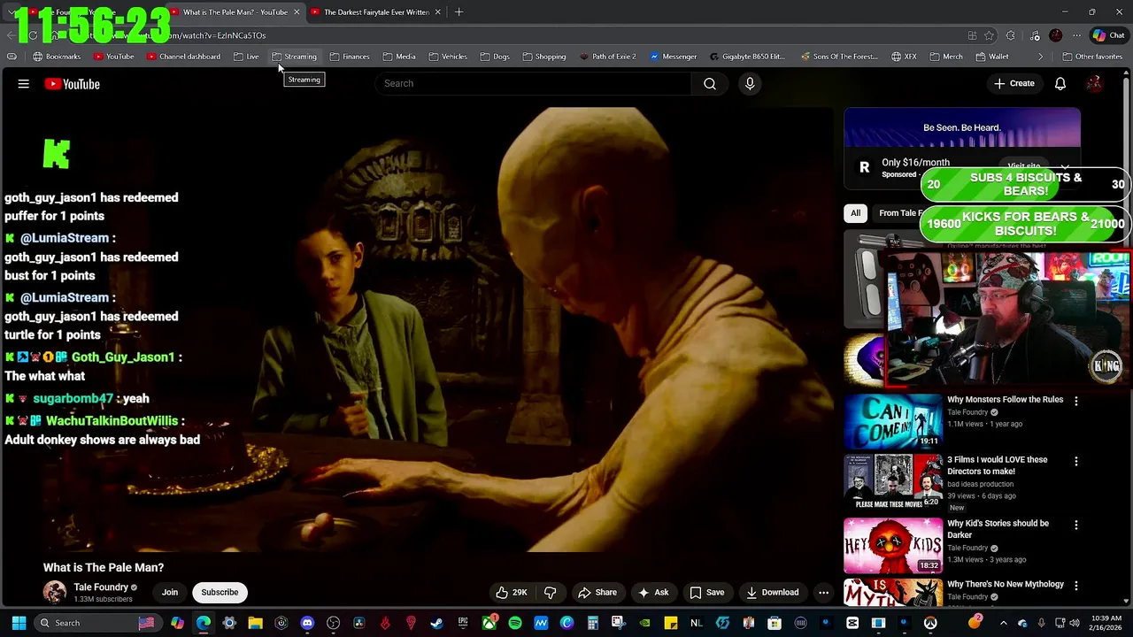This screenshot has height=637, width=1133.
Task: Open Edge profile picture in toolbar
Action: 1055,35
